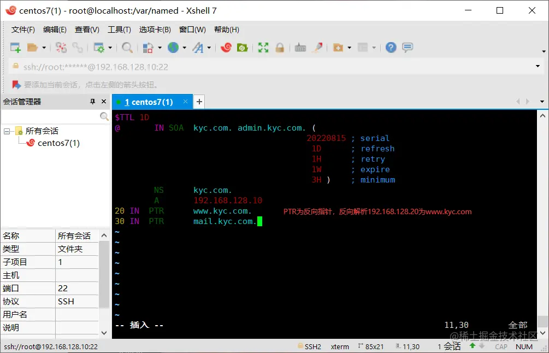Expand the folder with plus icon dropdown
Viewport: 549px width, 353px height.
coord(349,48)
